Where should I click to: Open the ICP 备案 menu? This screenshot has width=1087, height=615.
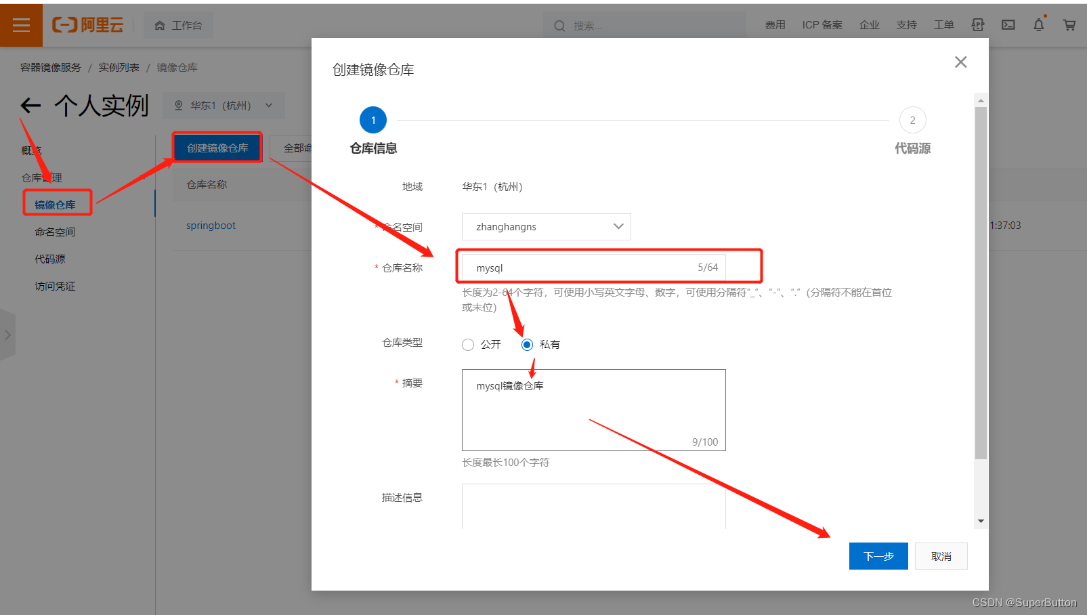822,25
